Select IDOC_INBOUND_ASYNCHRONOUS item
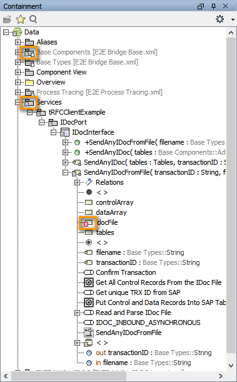The image size is (237, 382). click(148, 323)
